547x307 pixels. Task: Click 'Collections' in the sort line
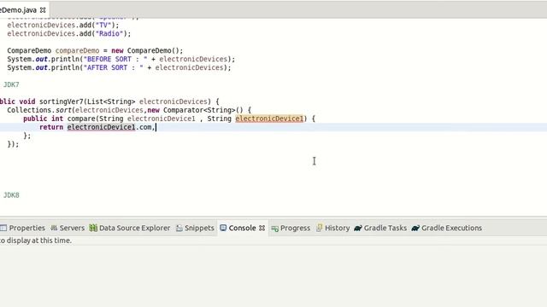29,110
